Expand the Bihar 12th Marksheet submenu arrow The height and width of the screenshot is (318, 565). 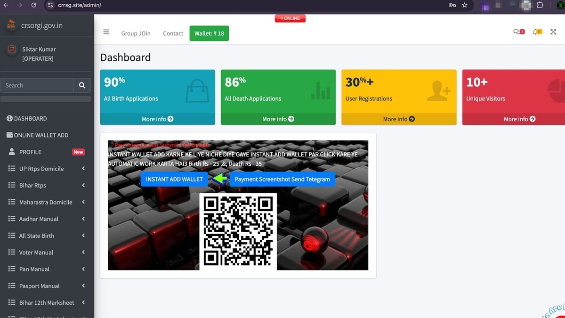click(x=83, y=302)
